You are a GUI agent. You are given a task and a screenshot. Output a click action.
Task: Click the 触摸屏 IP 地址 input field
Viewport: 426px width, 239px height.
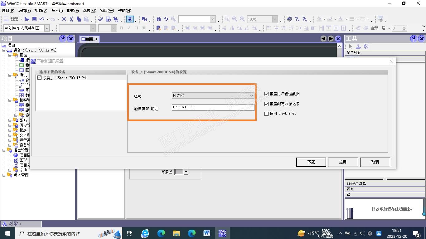point(213,107)
